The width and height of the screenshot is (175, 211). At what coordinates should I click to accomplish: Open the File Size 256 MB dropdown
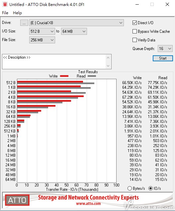click(x=42, y=40)
